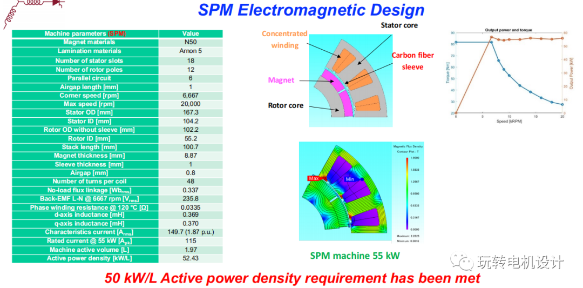Image resolution: width=583 pixels, height=288 pixels.
Task: Select the value 102.2 in the table
Action: click(191, 130)
